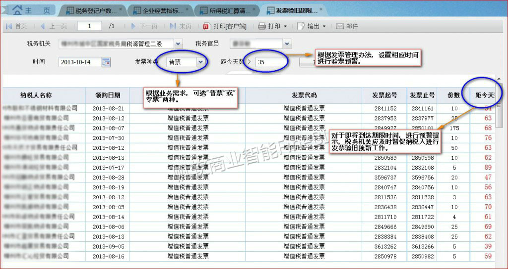Screen dimensions: 508x269
Task: Click invoice start number 2841152
Action: 385,108
